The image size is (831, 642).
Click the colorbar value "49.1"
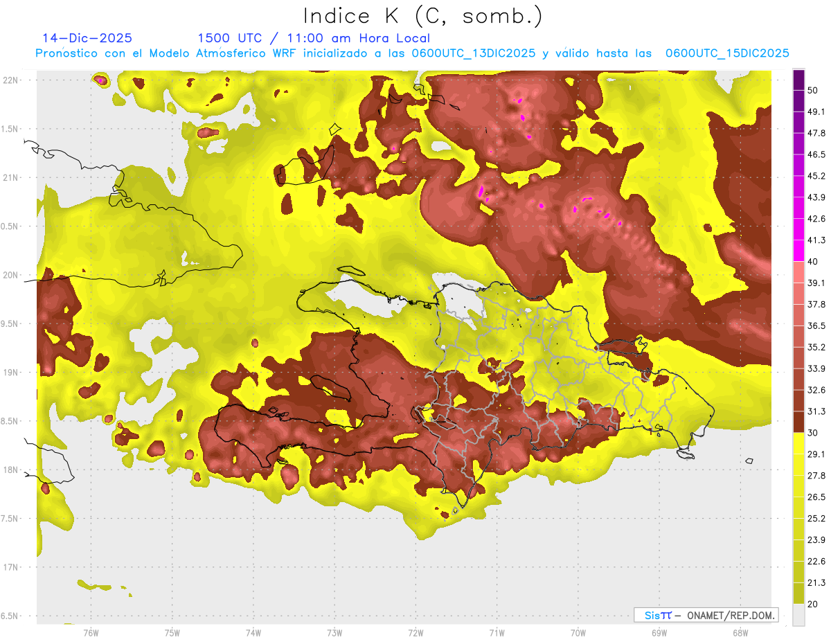(816, 112)
